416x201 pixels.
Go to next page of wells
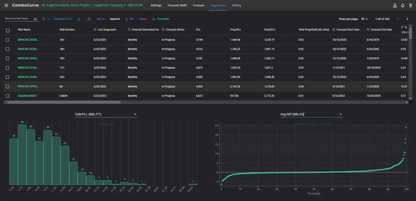(x=407, y=19)
